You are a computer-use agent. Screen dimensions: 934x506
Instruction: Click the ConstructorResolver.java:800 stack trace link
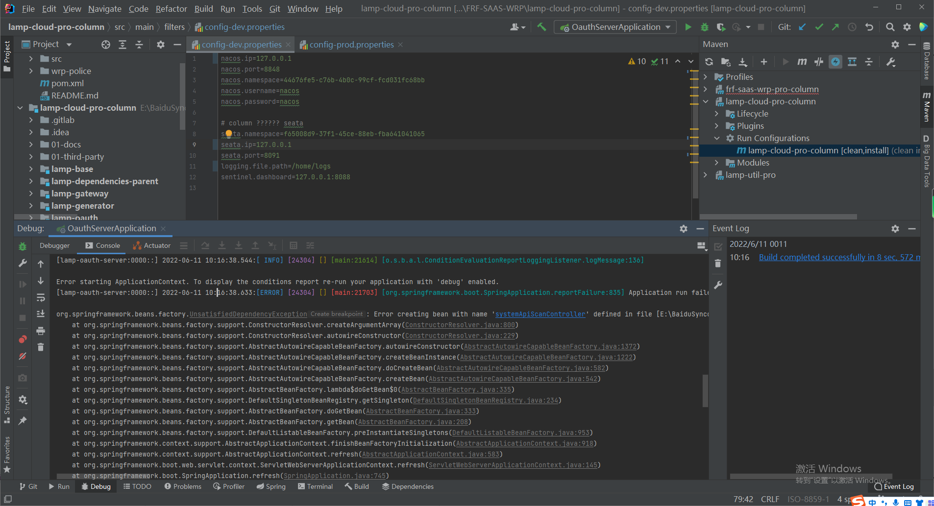(x=460, y=324)
